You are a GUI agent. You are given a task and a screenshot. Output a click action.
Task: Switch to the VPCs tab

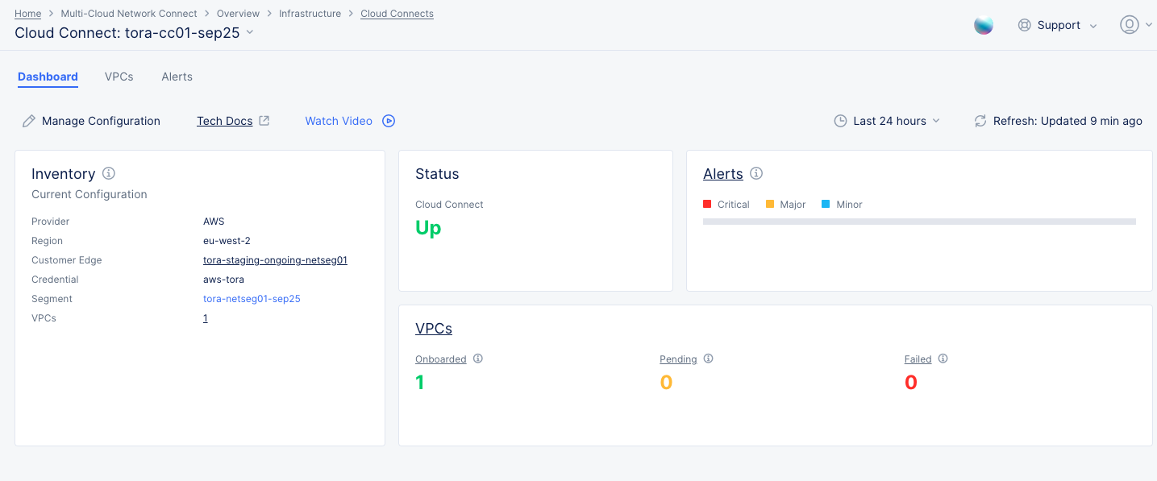click(x=119, y=77)
